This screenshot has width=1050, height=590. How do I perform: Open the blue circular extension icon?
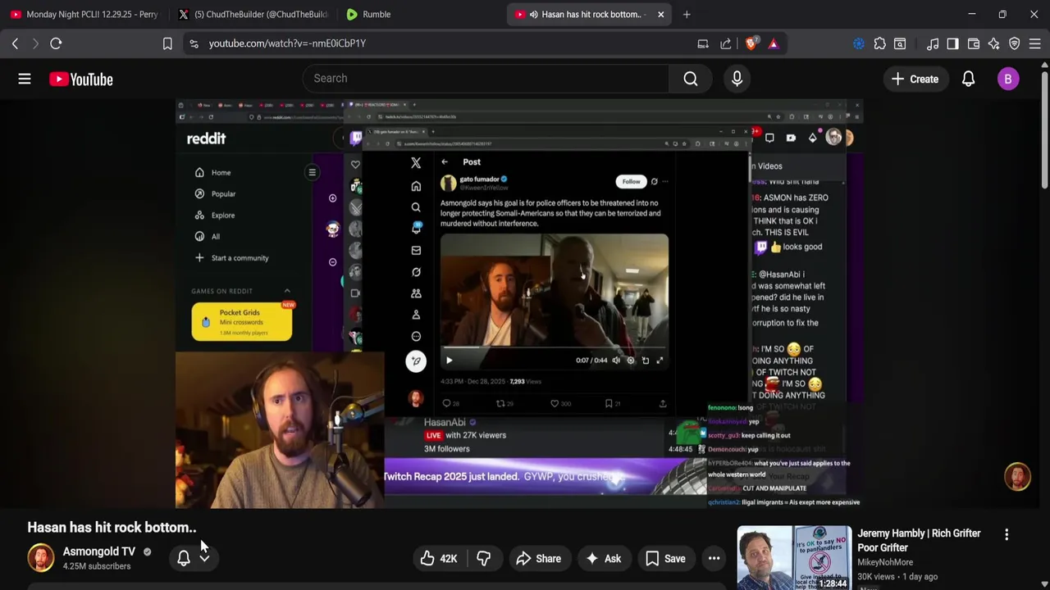pos(859,43)
